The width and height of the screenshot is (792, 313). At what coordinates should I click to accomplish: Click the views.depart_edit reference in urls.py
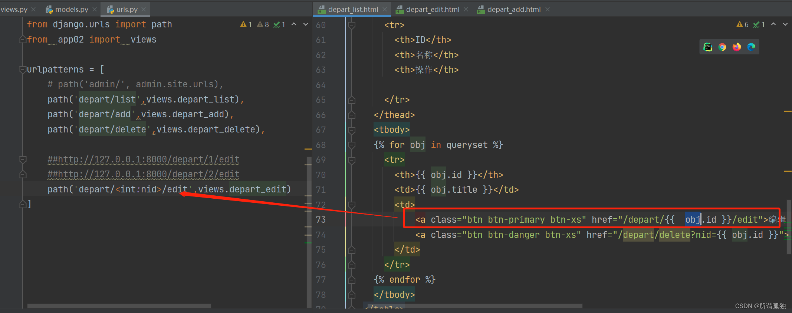pyautogui.click(x=243, y=189)
